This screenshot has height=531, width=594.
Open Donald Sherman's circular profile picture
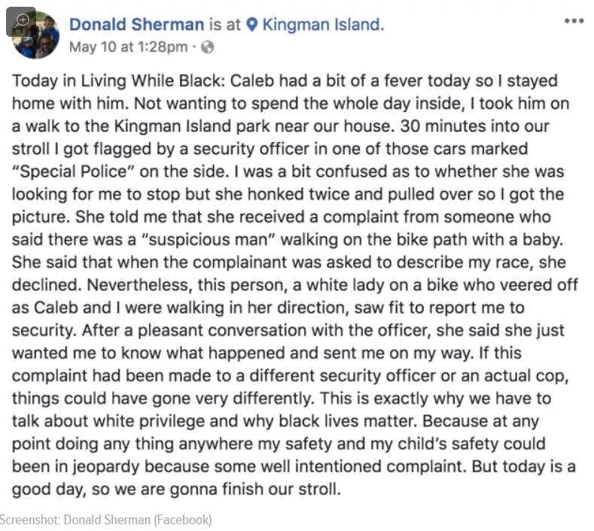point(35,35)
